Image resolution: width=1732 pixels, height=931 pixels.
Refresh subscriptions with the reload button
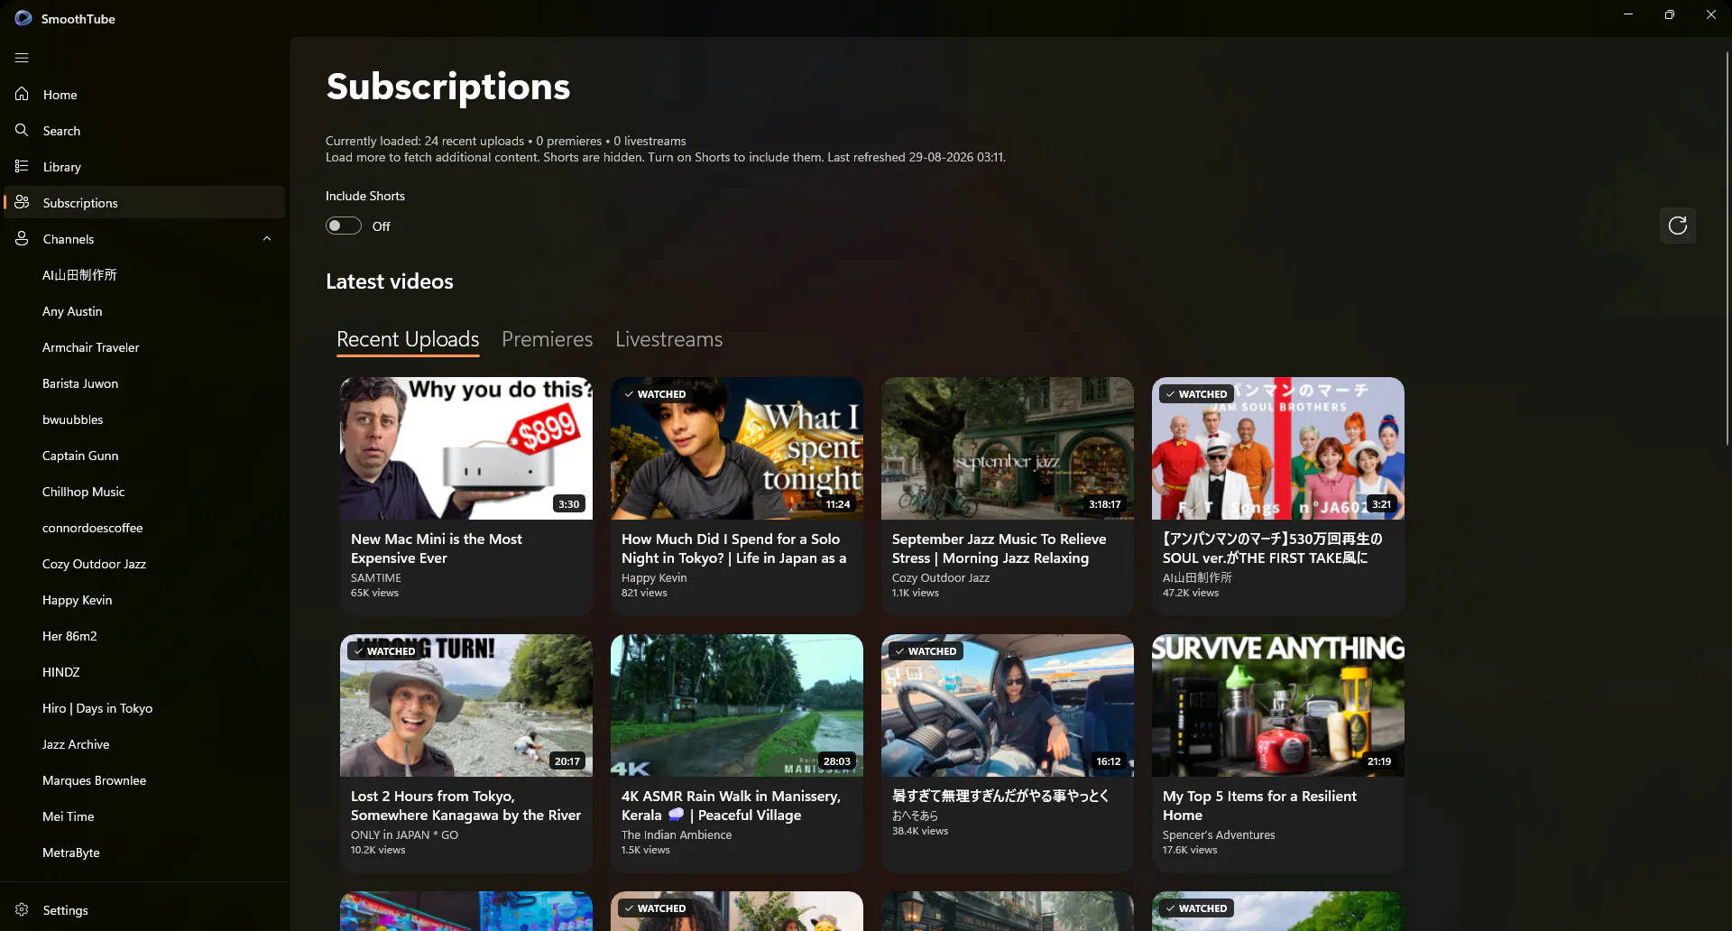(1678, 226)
